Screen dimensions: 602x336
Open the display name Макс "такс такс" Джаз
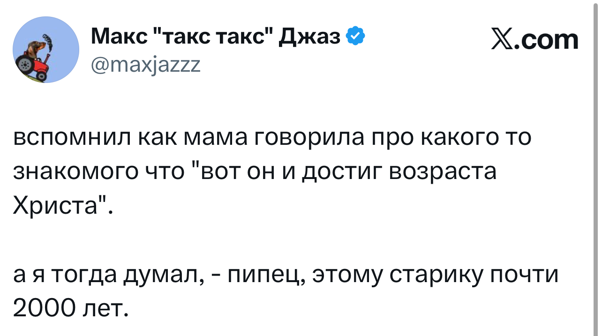[x=215, y=37]
